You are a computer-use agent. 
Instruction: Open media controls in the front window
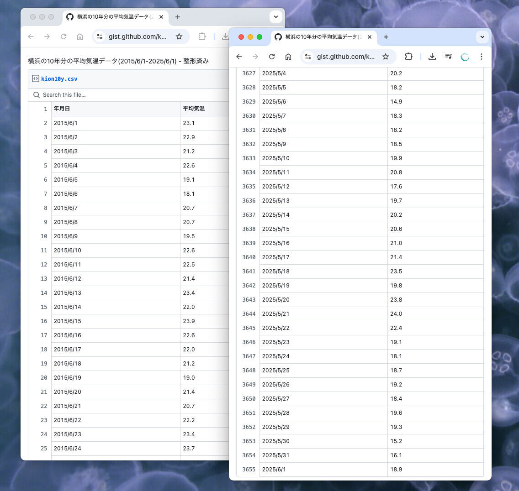tap(449, 57)
